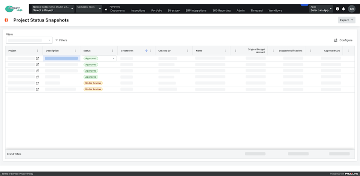
Task: Open Created On column kebab menu
Action: (x=150, y=51)
